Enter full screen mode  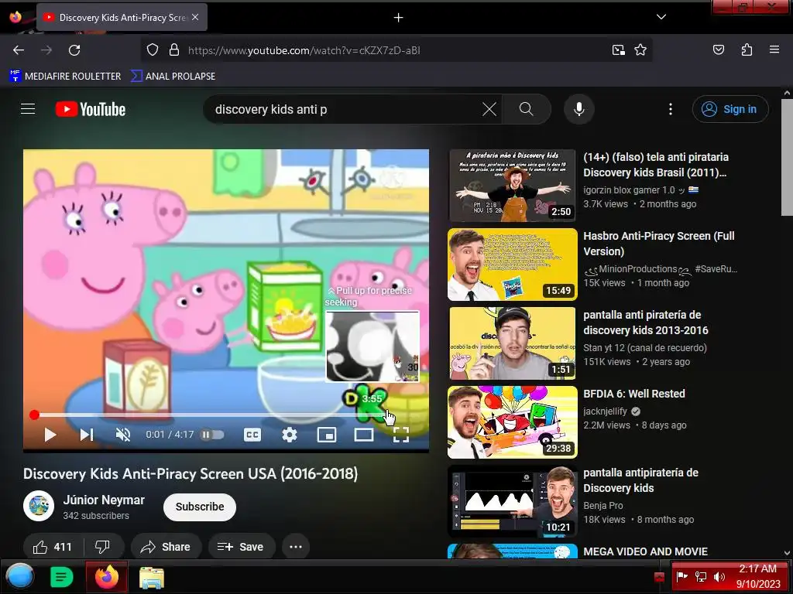click(401, 435)
